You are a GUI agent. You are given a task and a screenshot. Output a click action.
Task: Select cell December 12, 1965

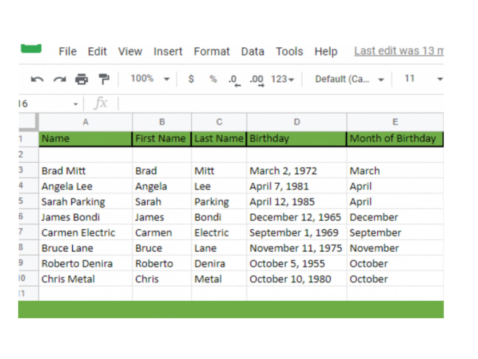coord(297,217)
